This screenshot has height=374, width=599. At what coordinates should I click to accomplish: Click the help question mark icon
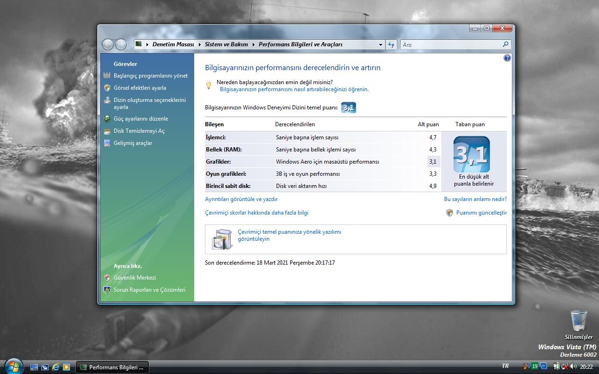pyautogui.click(x=507, y=58)
